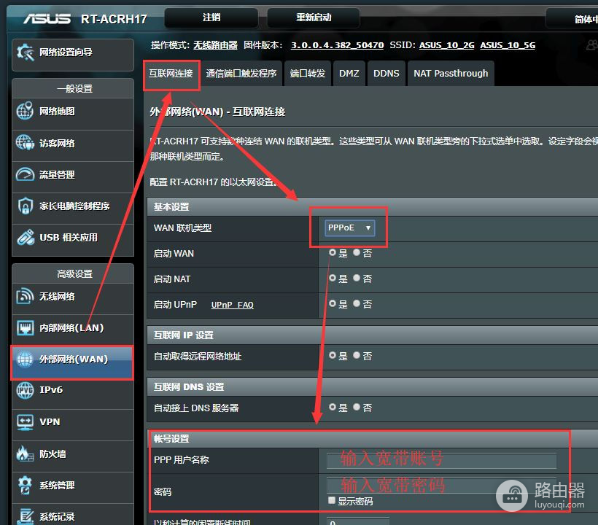Click the WAN 联机类型 row label
This screenshot has width=598, height=525.
[182, 228]
